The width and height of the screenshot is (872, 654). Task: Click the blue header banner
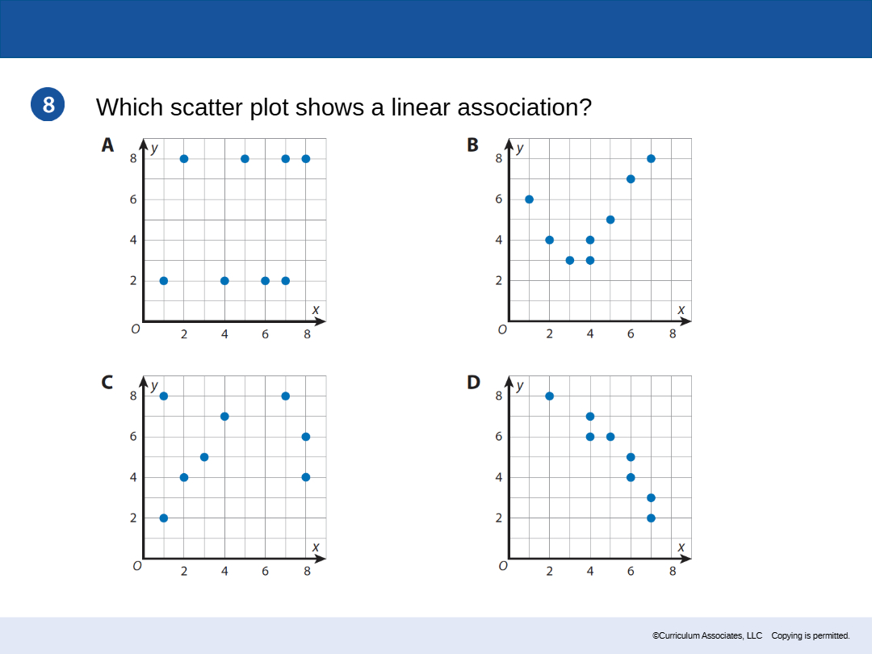tap(436, 29)
